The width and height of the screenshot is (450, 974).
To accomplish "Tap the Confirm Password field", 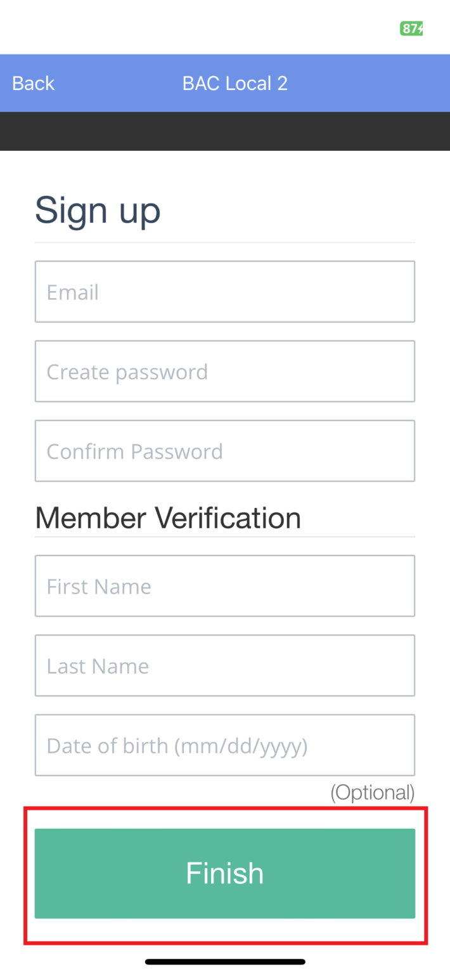I will click(225, 451).
